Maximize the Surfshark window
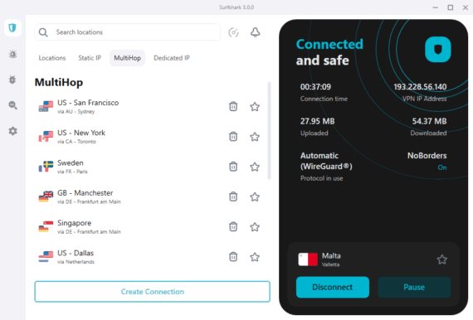This screenshot has height=320, width=473. [451, 7]
